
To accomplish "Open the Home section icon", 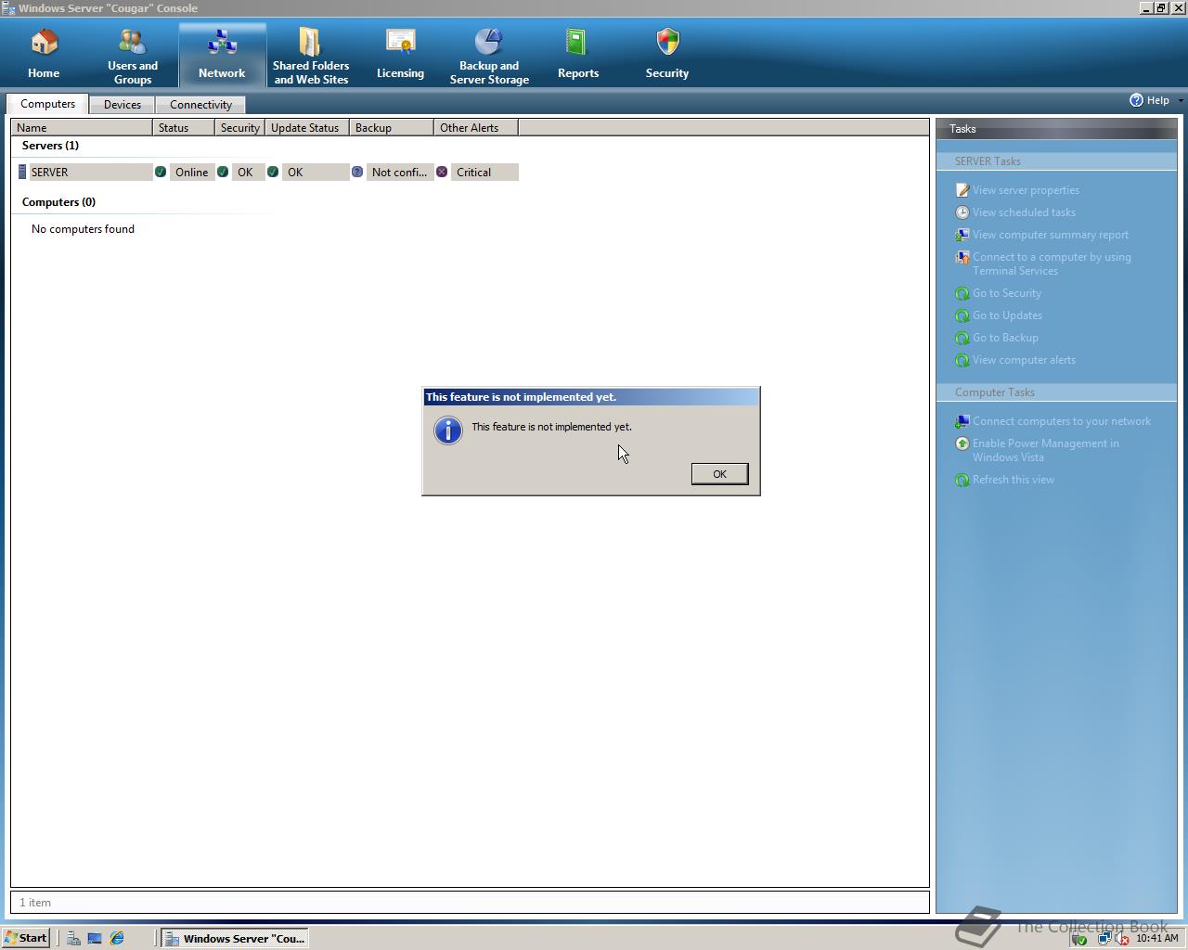I will (x=44, y=43).
